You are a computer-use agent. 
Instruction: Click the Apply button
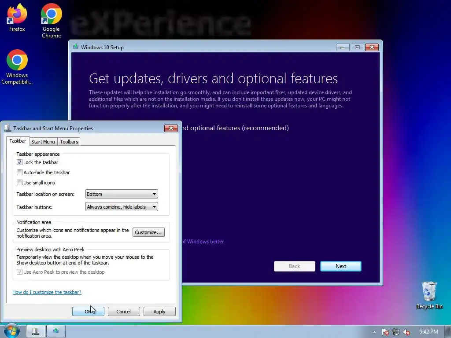[x=159, y=312]
